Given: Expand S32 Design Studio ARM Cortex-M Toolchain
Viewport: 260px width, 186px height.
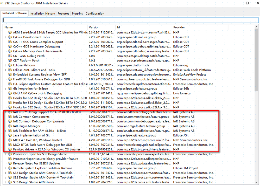Looking at the screenshot, I should point(5,177).
